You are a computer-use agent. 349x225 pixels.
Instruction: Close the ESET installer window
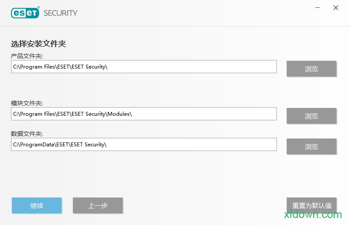(335, 8)
